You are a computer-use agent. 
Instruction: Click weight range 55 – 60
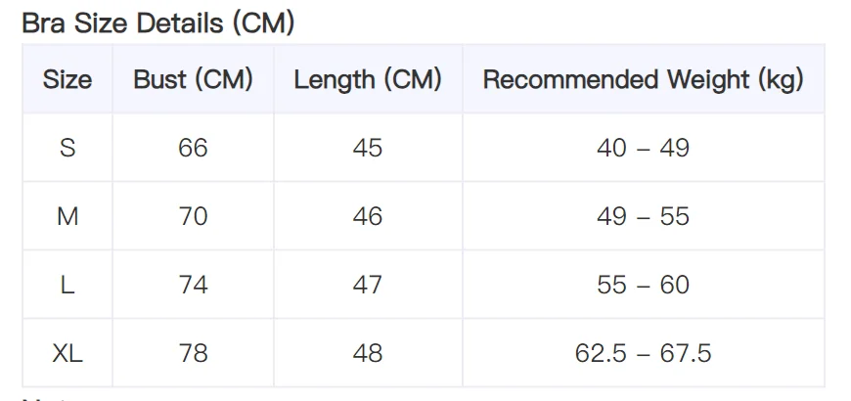pos(643,285)
